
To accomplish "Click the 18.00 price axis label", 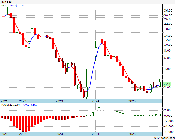I will (x=168, y=29).
